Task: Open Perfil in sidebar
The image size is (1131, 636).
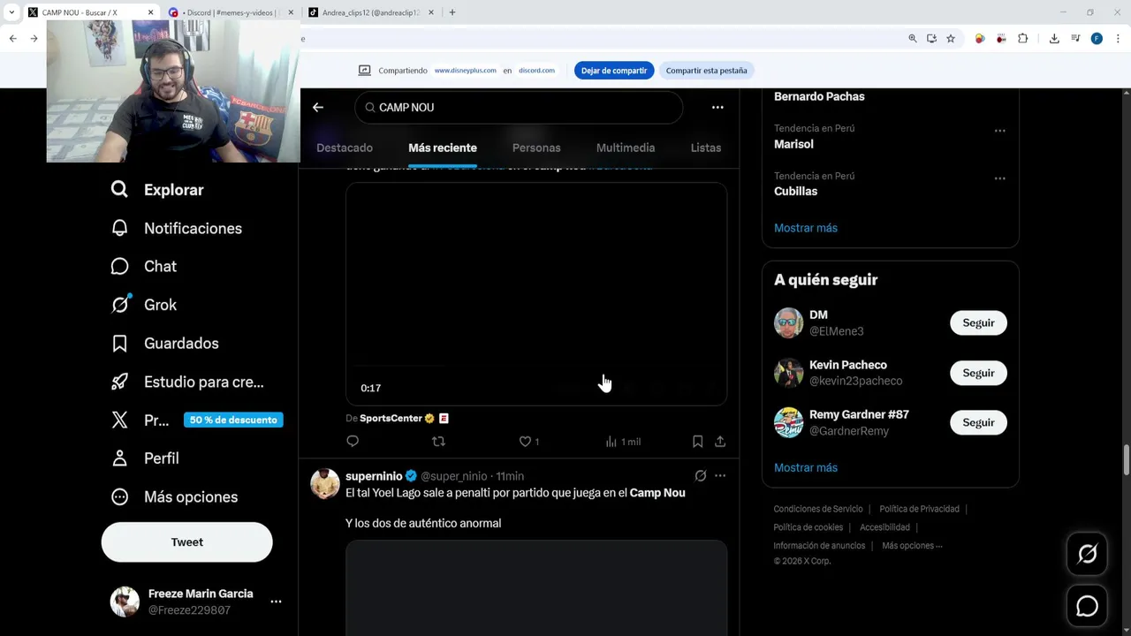Action: [145, 458]
